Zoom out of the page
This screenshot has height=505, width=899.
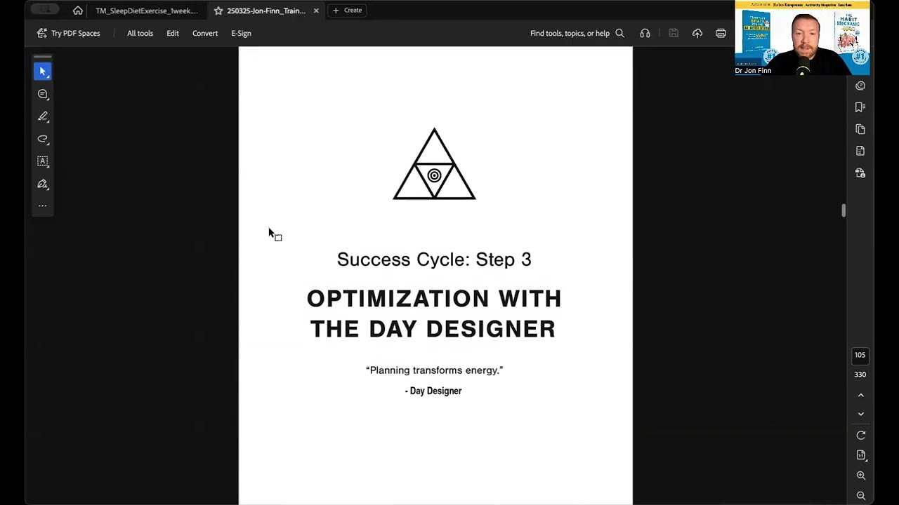[x=860, y=495]
